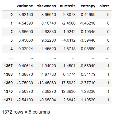Select row index 3
Screen dimensions: 115x116
point(11,40)
